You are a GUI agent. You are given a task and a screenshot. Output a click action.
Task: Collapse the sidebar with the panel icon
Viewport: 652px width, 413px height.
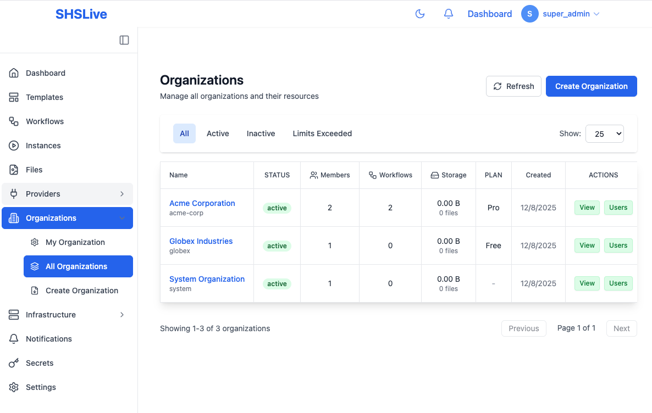tap(124, 40)
